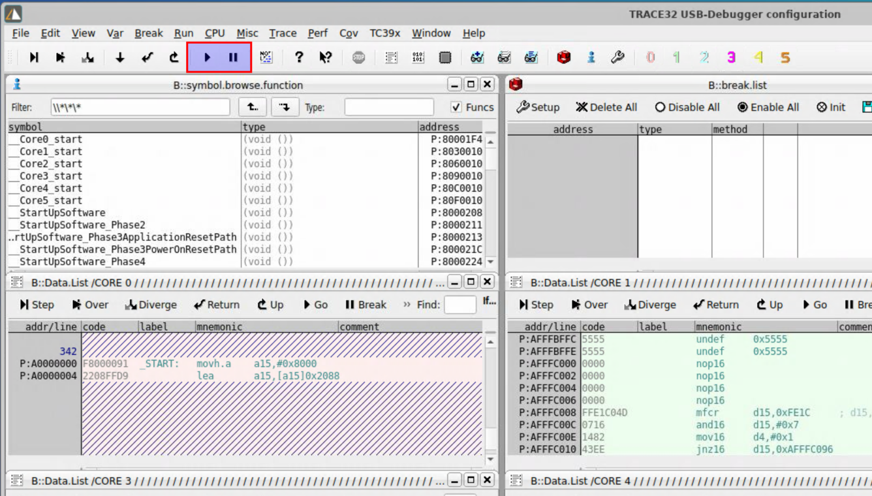Click the middle glasses view icon
This screenshot has height=496, width=872.
(504, 57)
